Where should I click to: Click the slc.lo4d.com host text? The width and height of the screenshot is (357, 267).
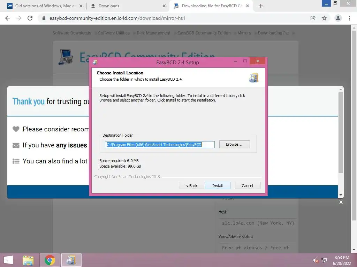[x=258, y=223]
